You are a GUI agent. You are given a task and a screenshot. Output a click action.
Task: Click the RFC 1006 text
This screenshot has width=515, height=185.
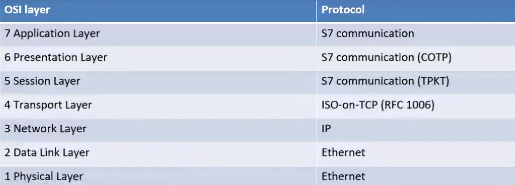[x=407, y=106]
